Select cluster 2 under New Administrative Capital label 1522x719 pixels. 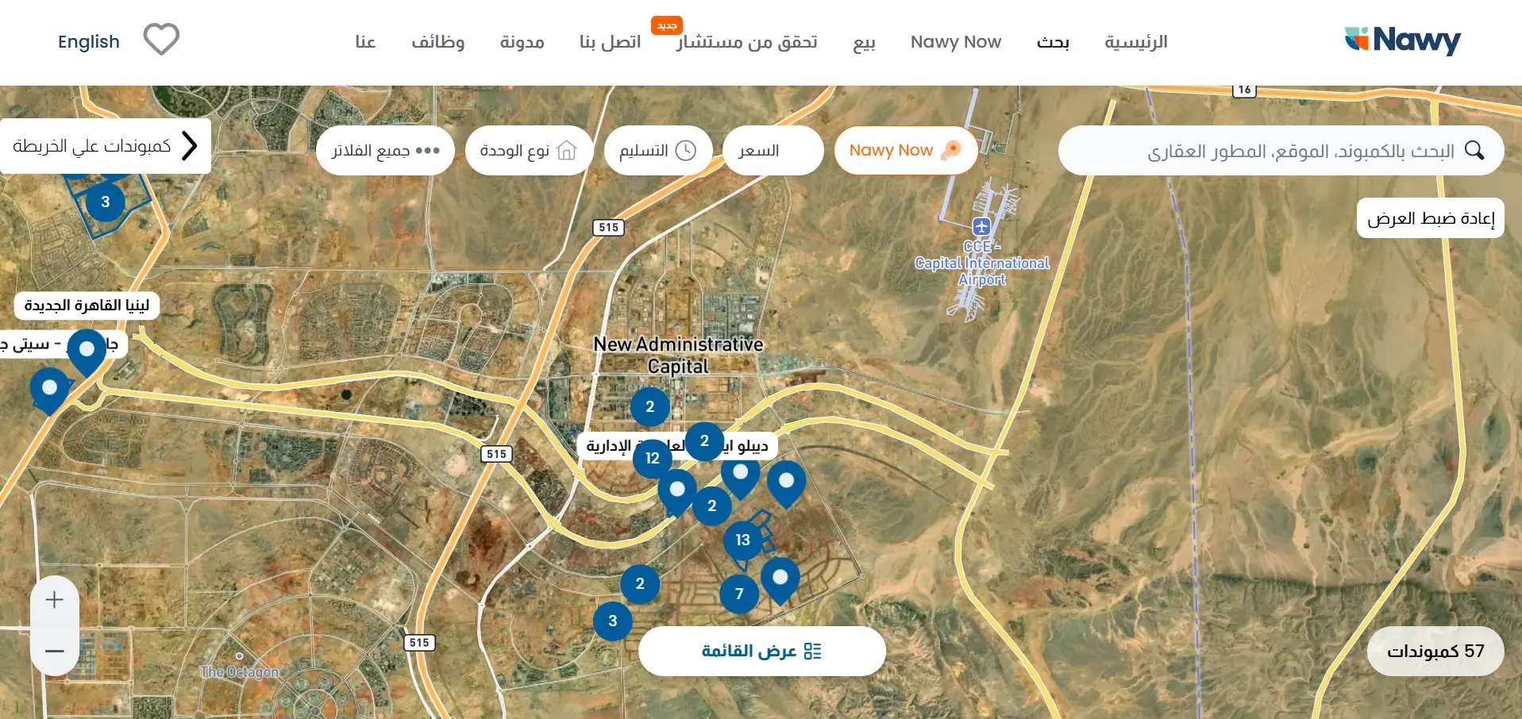pyautogui.click(x=650, y=406)
